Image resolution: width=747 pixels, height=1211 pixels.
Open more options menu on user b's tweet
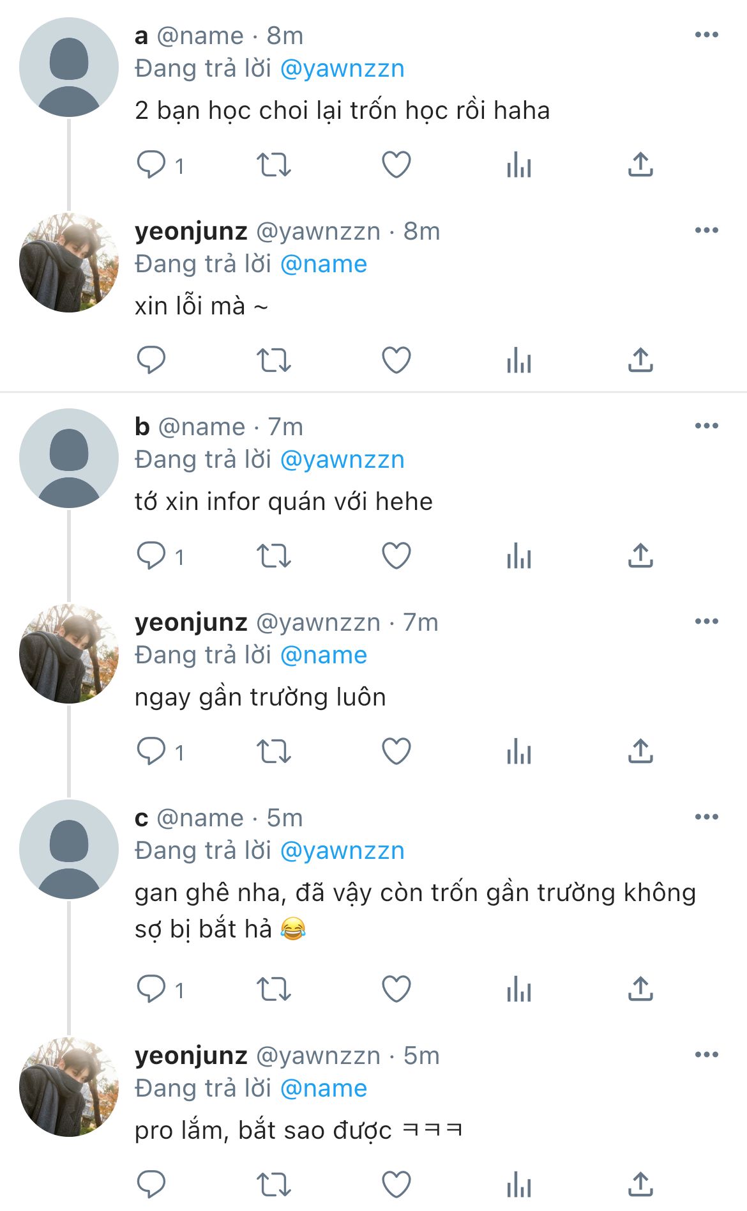pos(706,426)
